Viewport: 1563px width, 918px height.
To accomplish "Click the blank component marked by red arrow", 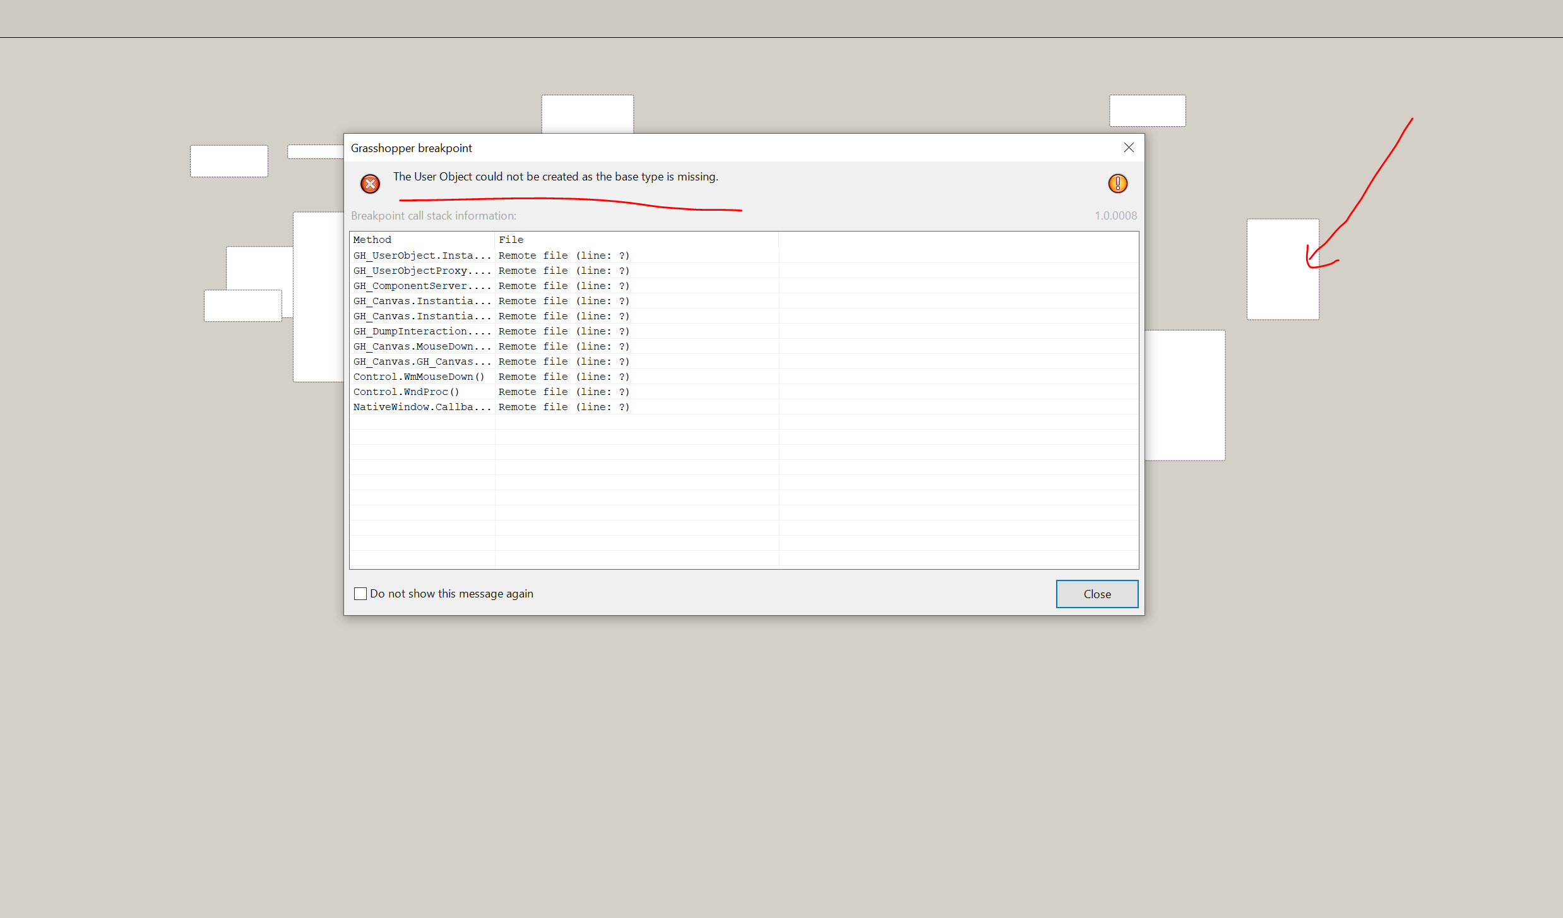I will (x=1283, y=269).
